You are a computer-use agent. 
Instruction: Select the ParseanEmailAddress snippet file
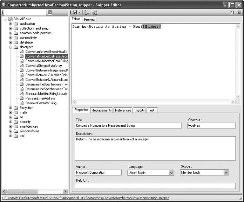coord(40,98)
